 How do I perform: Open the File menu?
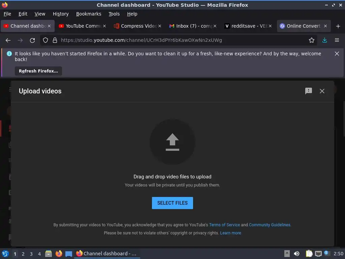(7, 14)
